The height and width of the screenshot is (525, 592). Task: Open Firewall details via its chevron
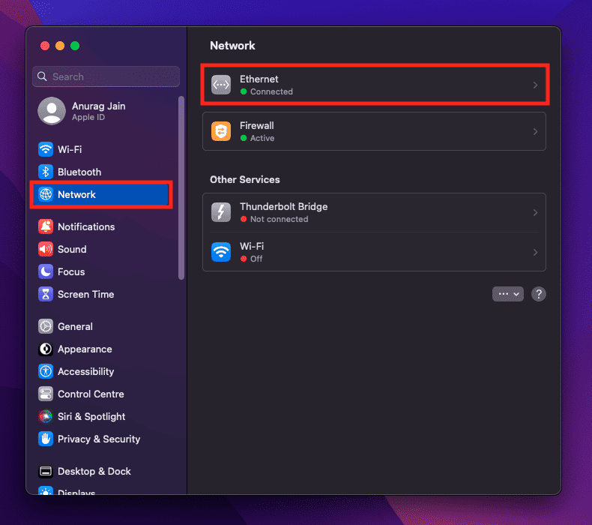(x=535, y=131)
